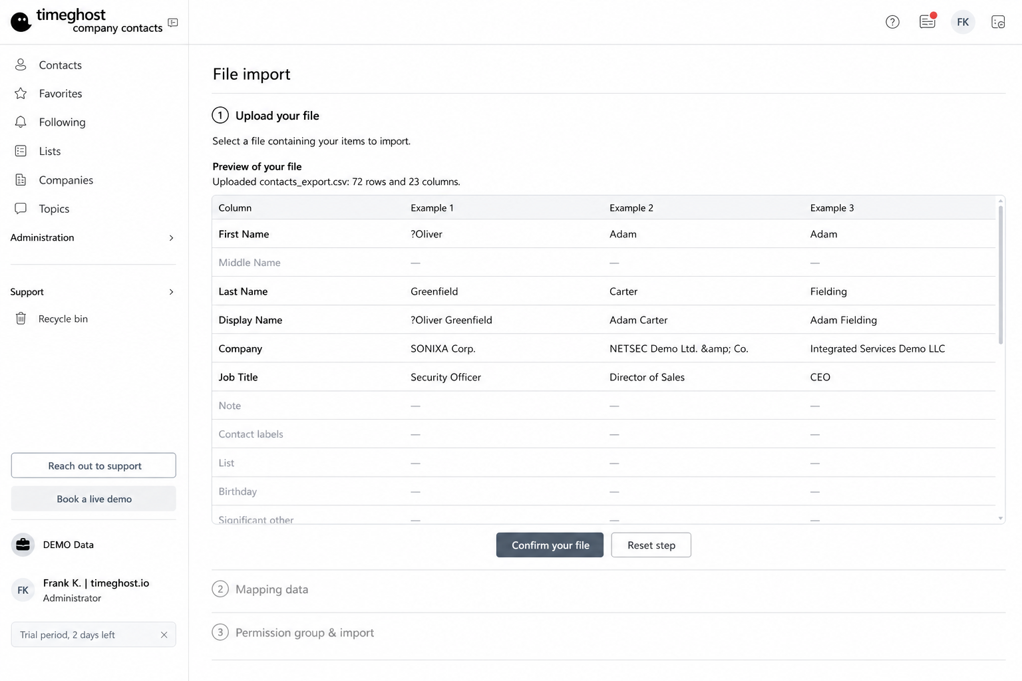The width and height of the screenshot is (1022, 681).
Task: Click the file preview table scrollbar thumb
Action: (1000, 275)
